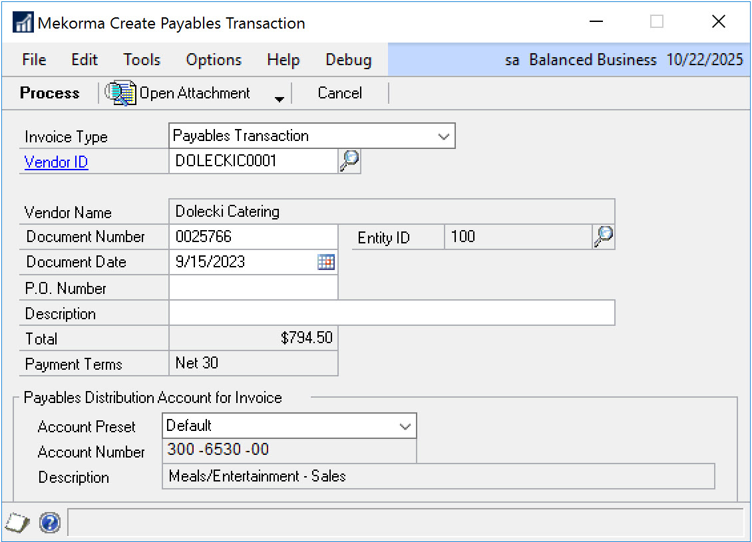Expand the Invoice Type dropdown
The height and width of the screenshot is (542, 752).
click(443, 136)
